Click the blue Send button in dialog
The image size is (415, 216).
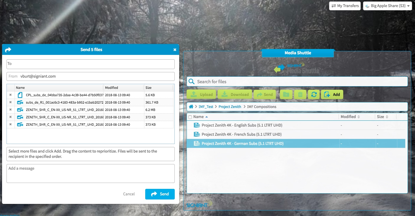coord(160,194)
